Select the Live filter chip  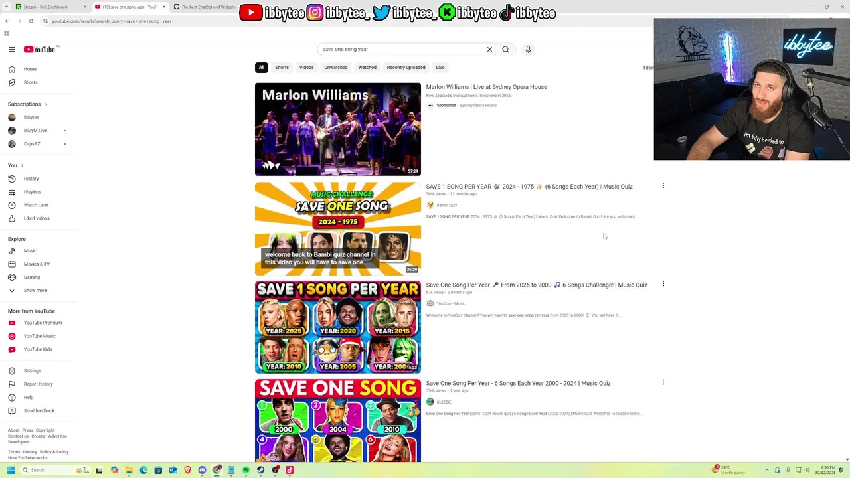click(x=440, y=68)
